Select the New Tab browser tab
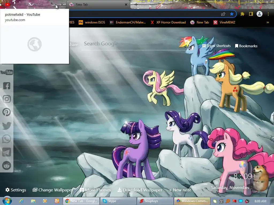 coord(98,5)
